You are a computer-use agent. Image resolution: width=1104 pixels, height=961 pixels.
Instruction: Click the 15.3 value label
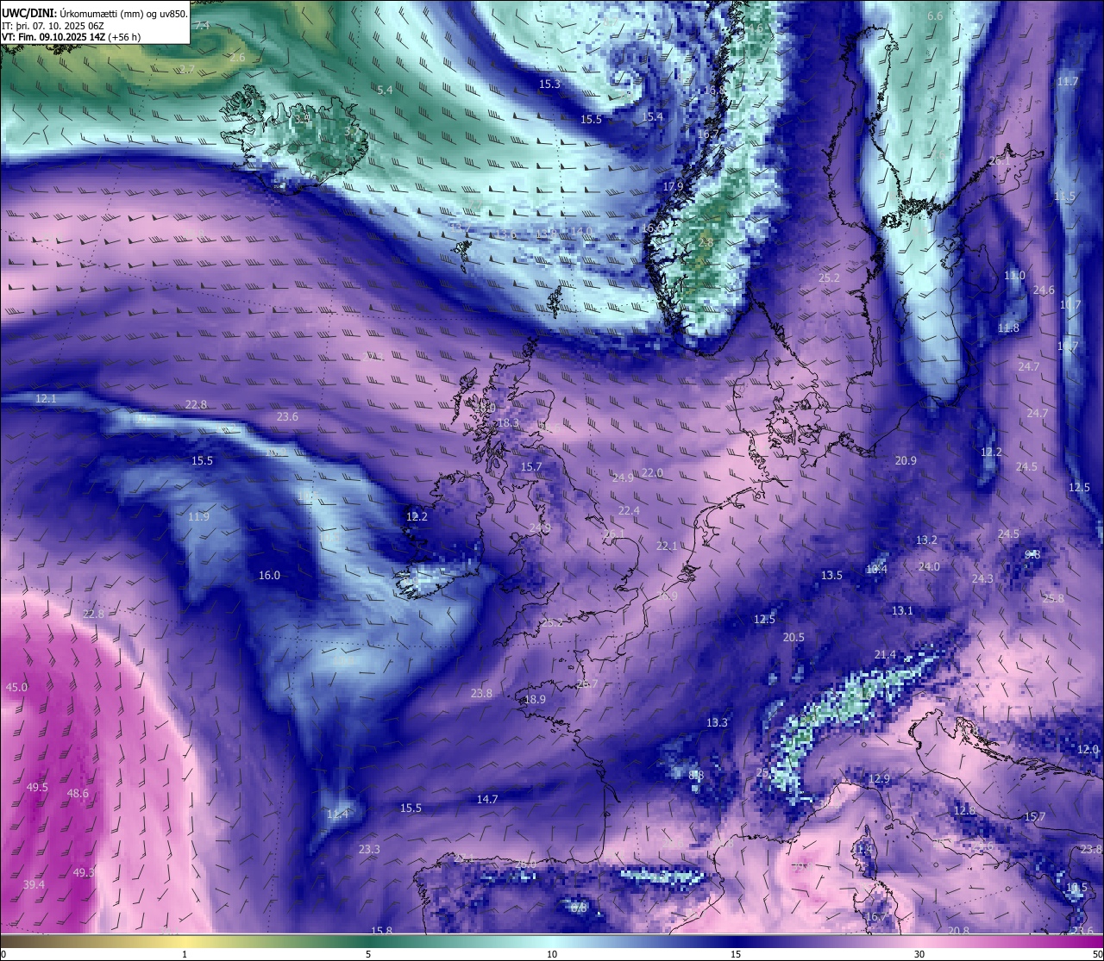tap(549, 84)
